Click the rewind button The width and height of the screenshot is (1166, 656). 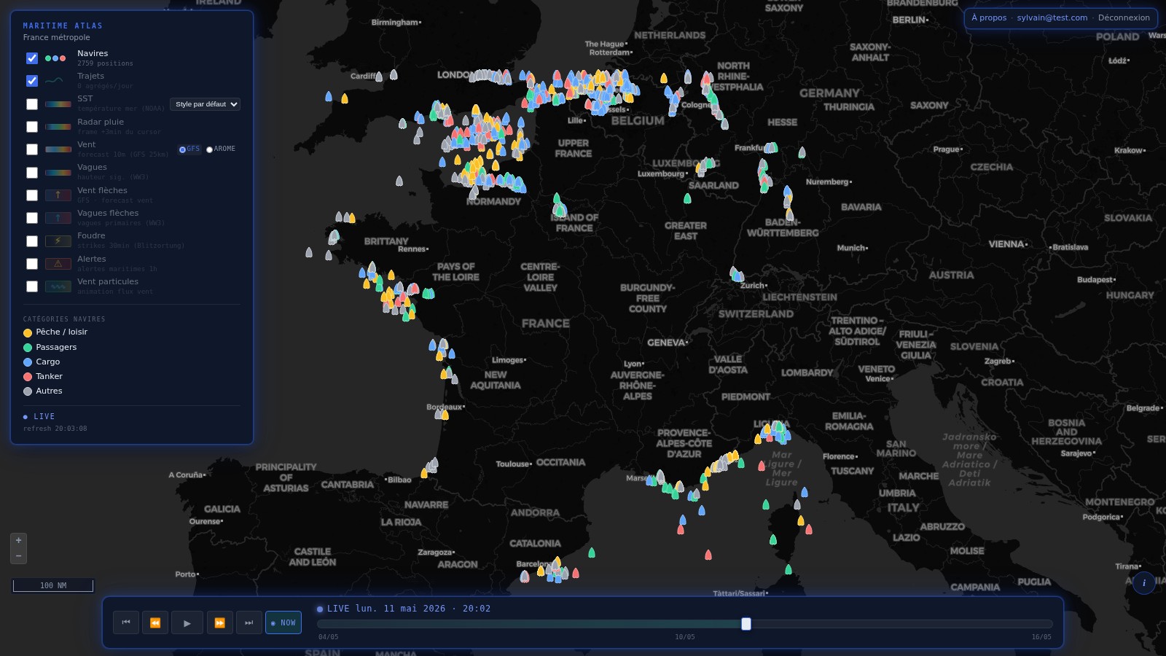point(155,622)
